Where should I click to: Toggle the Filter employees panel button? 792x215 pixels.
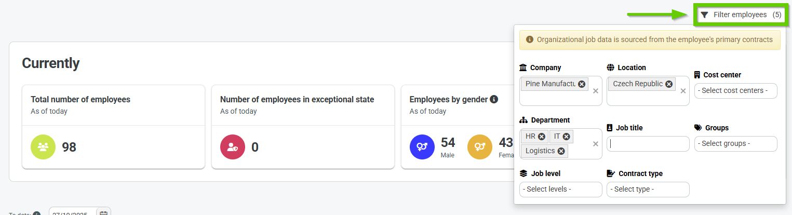click(740, 15)
